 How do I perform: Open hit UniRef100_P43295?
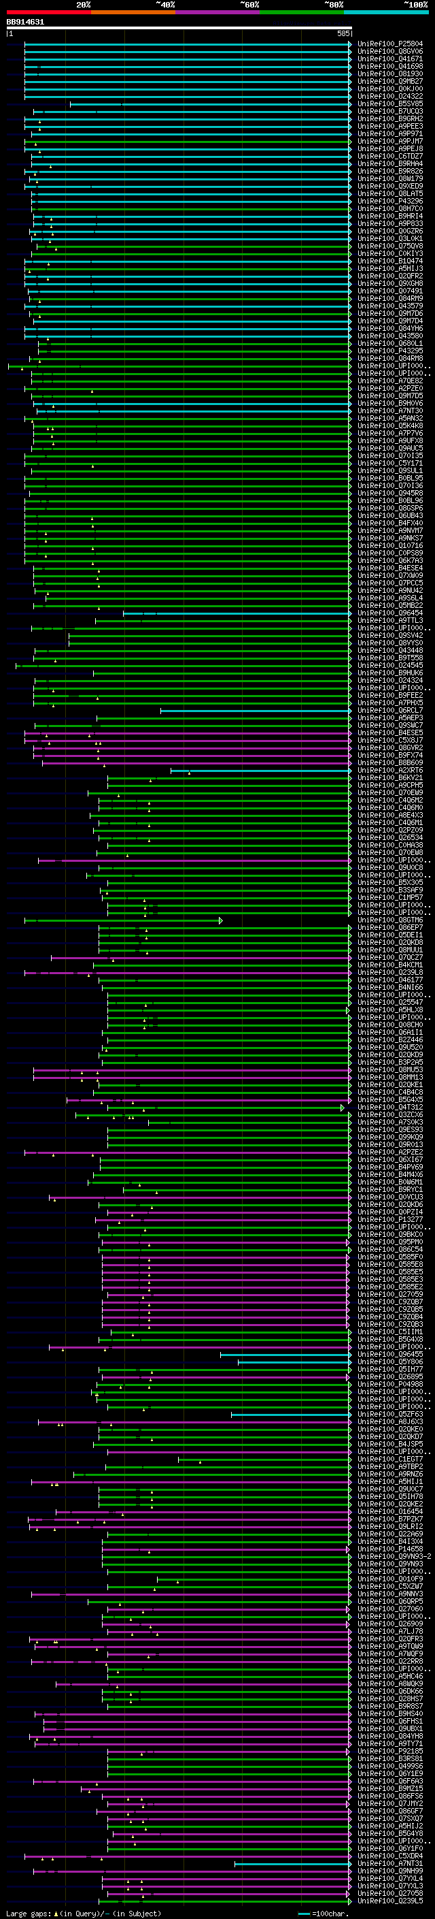[390, 351]
